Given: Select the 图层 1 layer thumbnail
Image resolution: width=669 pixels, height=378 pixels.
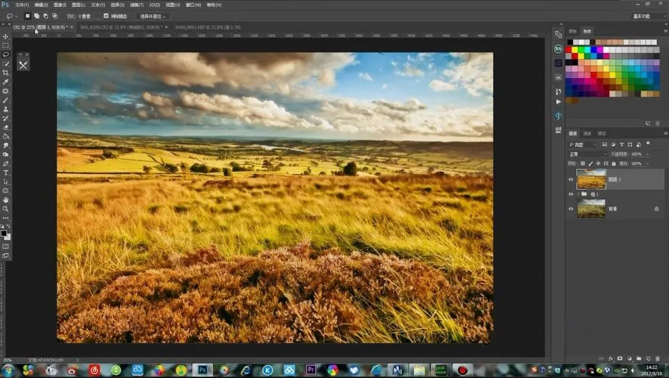Looking at the screenshot, I should coord(591,179).
